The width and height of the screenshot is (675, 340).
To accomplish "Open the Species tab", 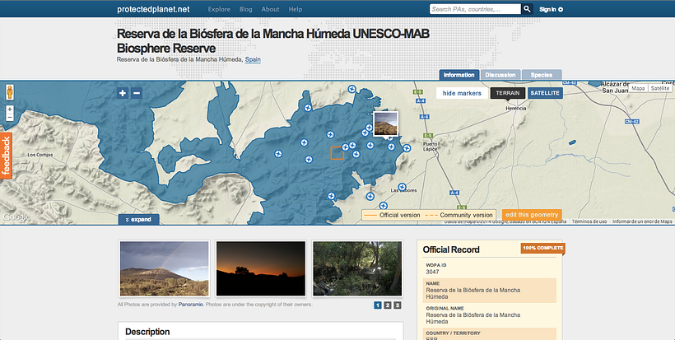I will [x=541, y=75].
